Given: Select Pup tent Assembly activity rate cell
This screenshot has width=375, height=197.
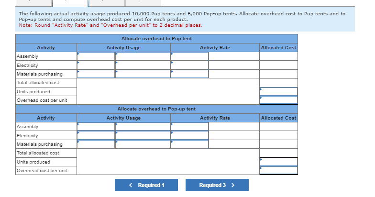Looking at the screenshot, I should (x=189, y=56).
